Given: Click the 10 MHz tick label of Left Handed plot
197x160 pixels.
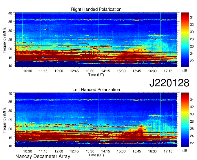Looking at the screenshot, I should point(10,146).
